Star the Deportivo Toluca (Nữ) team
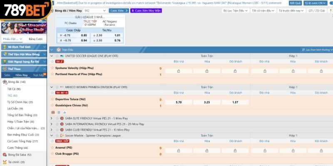Image resolution: width=333 pixels, height=166 pixels. pos(52,100)
